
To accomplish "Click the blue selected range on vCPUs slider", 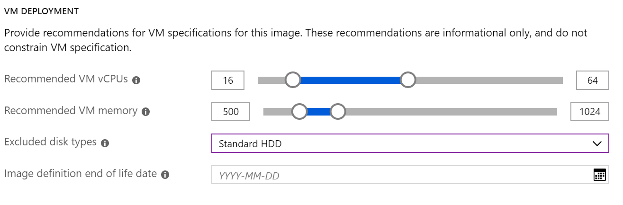I will point(350,80).
